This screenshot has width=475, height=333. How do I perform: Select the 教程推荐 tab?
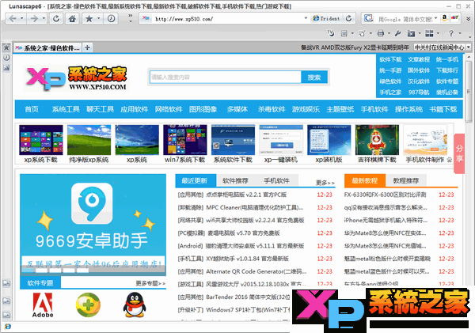pyautogui.click(x=406, y=180)
